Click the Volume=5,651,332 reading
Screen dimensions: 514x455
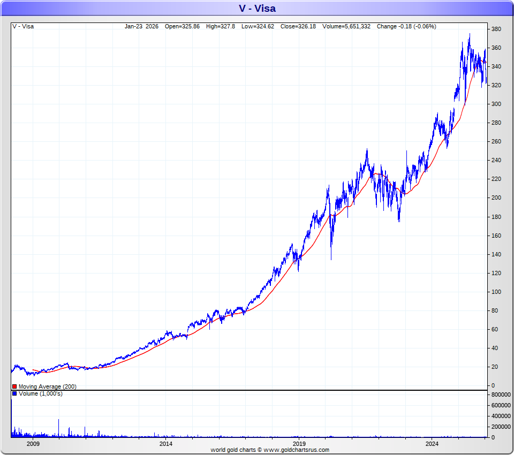pos(347,26)
